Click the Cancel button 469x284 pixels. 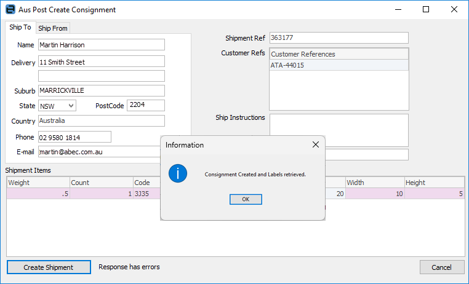coord(441,267)
